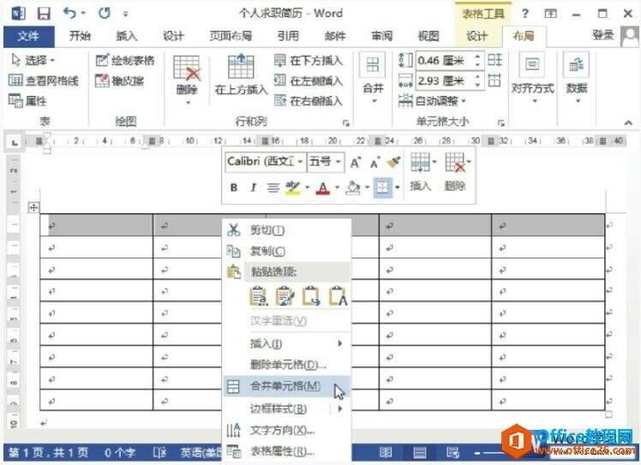
Task: Click Insert Right (在右侧插入)
Action: click(x=309, y=100)
